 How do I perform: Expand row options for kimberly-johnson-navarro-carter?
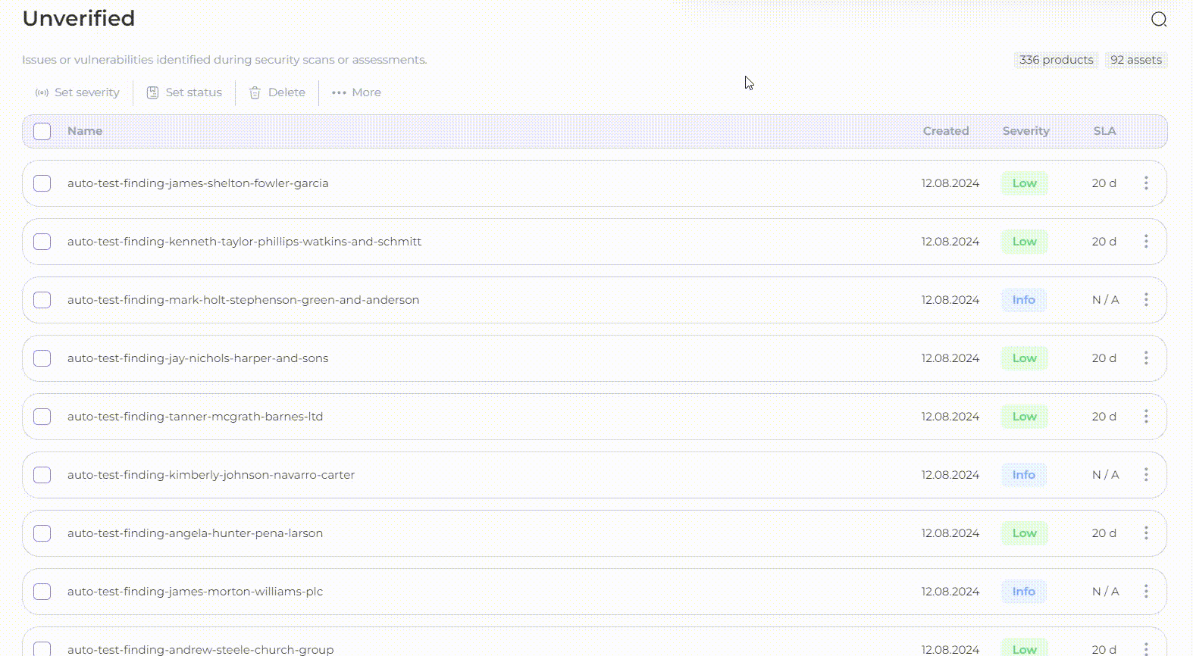click(x=1145, y=475)
